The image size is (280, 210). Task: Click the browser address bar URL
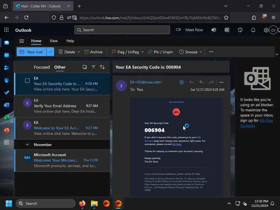tap(150, 18)
